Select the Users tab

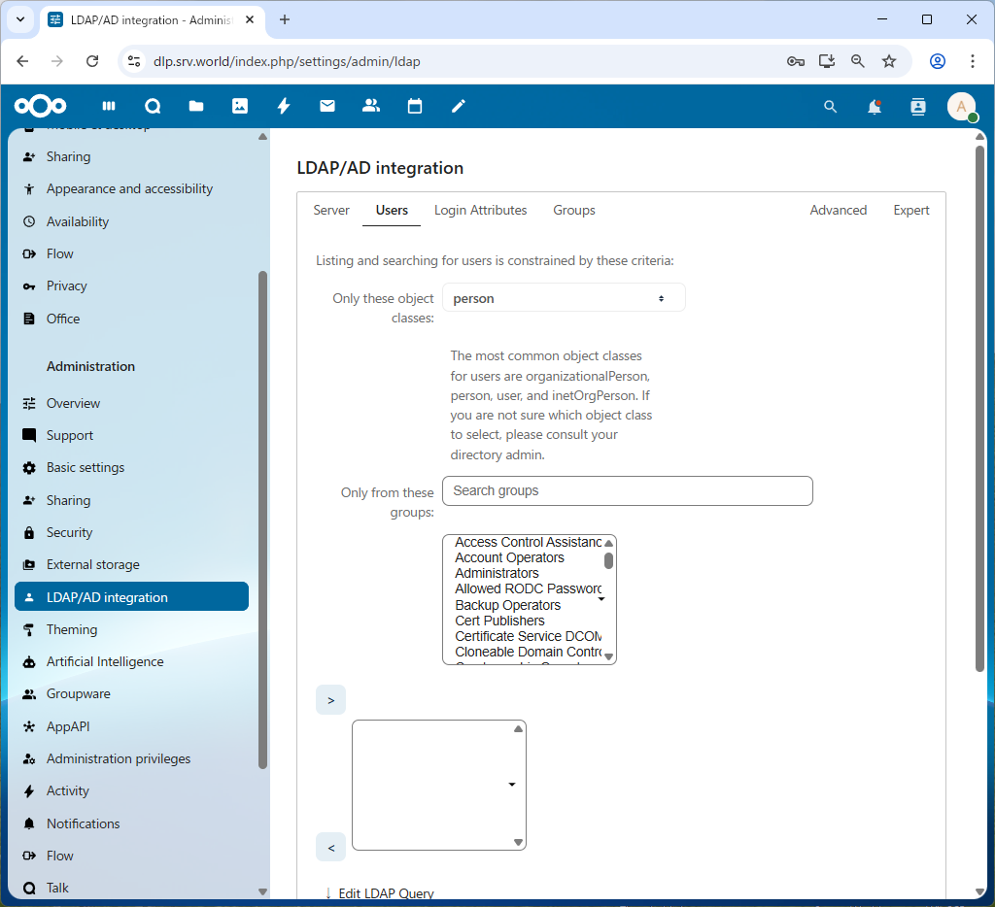point(392,210)
